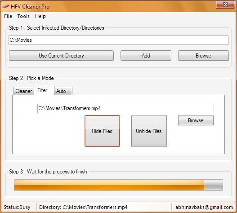Image resolution: width=237 pixels, height=213 pixels.
Task: Click Browse inside the Filter tab
Action: point(196,120)
